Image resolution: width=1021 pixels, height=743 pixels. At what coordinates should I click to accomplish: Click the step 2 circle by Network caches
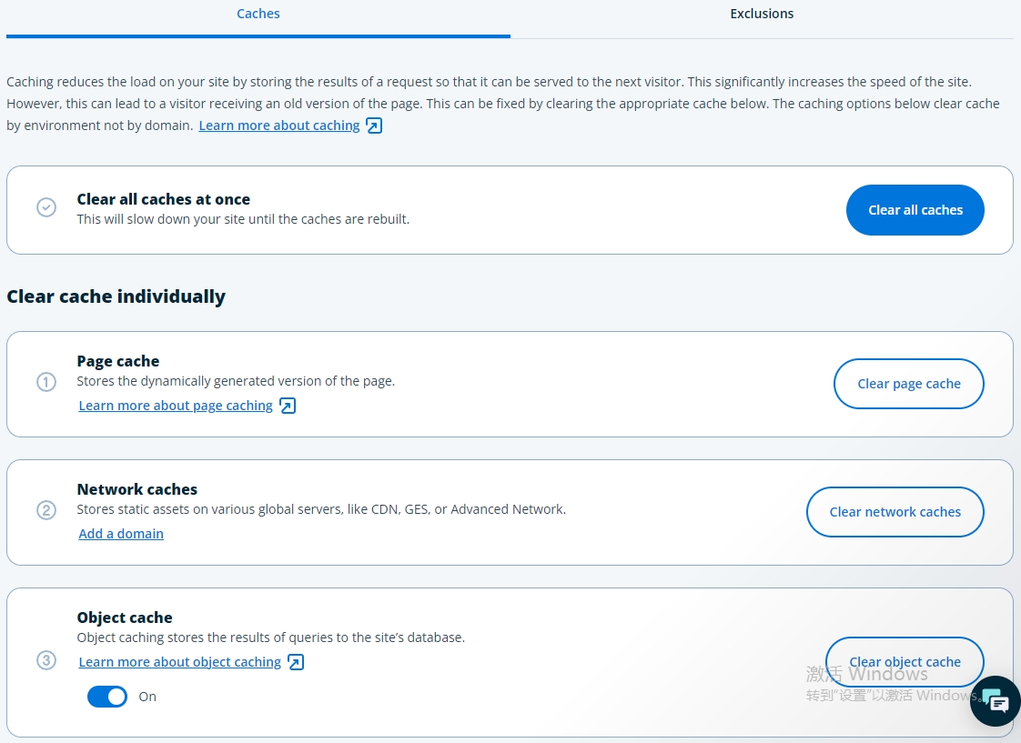(46, 510)
